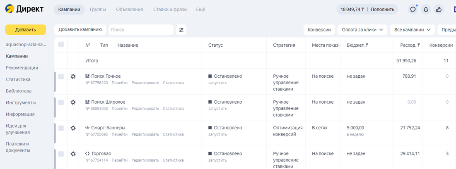Image resolution: width=456 pixels, height=169 pixels.
Task: Click the Пополнить balance button
Action: coord(382,9)
